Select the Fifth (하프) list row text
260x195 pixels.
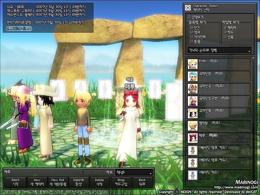(x=208, y=61)
